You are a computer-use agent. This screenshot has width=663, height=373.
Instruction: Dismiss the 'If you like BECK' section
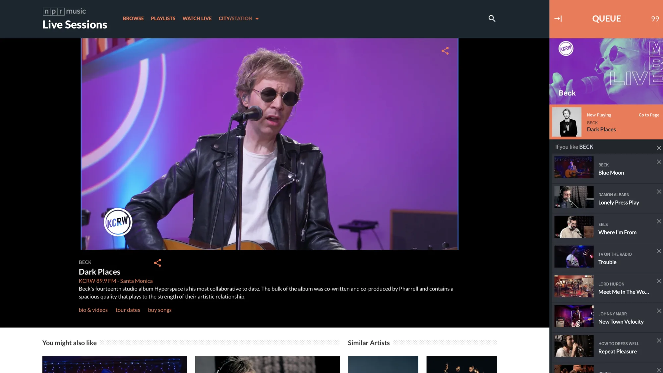pos(659,148)
